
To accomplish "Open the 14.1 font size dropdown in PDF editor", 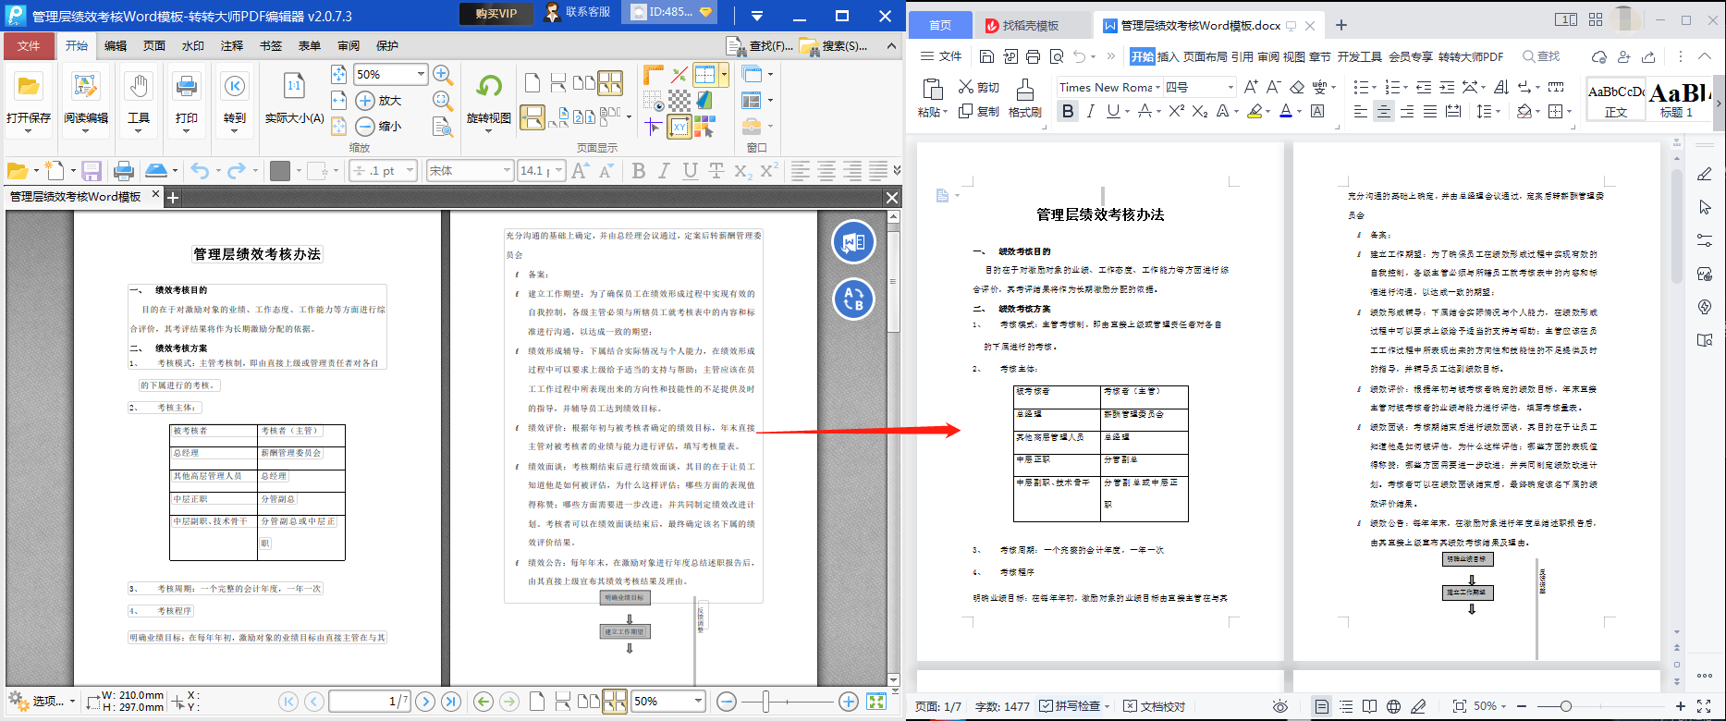I will tap(559, 170).
